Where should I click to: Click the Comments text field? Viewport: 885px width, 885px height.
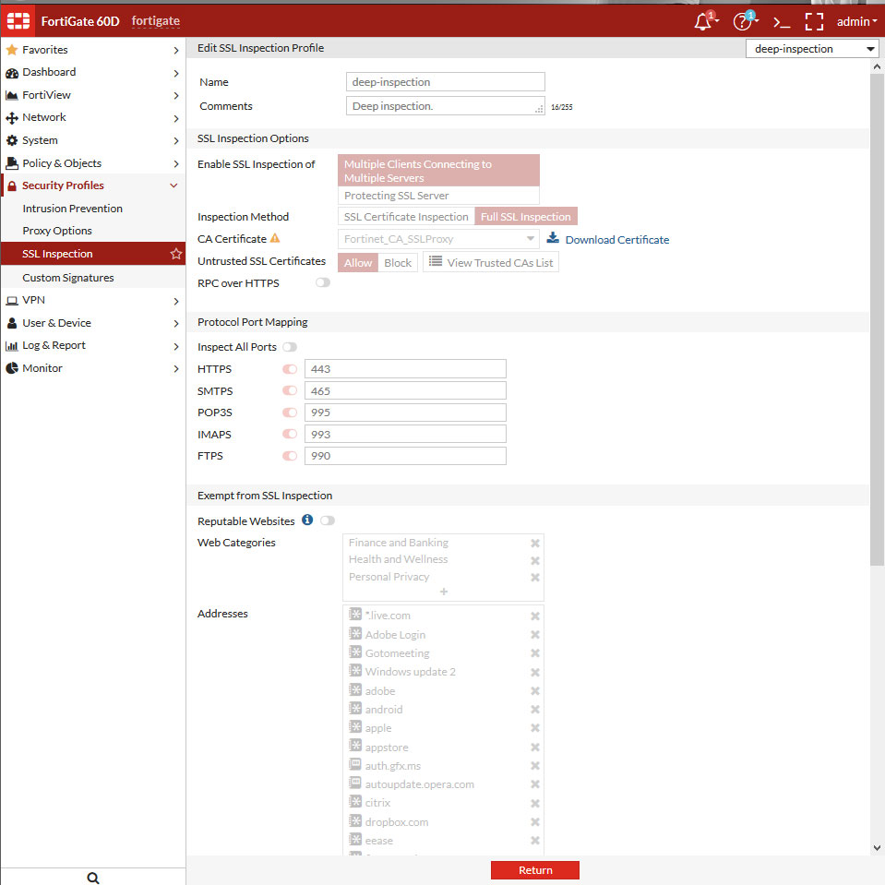pos(446,105)
